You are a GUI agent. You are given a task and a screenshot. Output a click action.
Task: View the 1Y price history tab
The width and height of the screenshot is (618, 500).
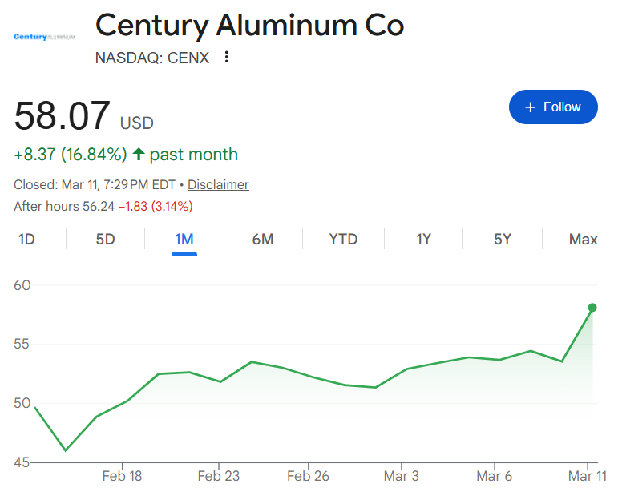(424, 239)
